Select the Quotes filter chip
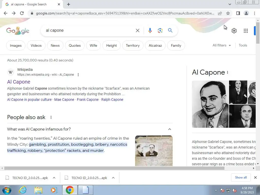The image size is (260, 195). (x=75, y=45)
